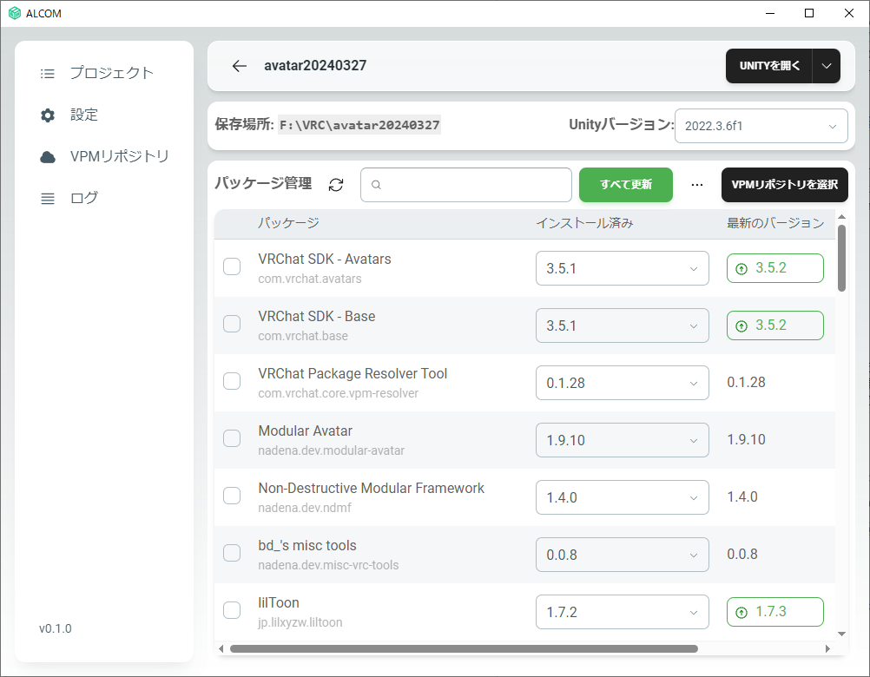
Task: Click the vertical scrollbar thumb of package list
Action: [841, 258]
